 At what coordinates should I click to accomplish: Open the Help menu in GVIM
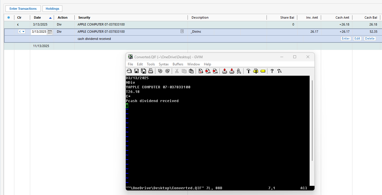click(207, 64)
